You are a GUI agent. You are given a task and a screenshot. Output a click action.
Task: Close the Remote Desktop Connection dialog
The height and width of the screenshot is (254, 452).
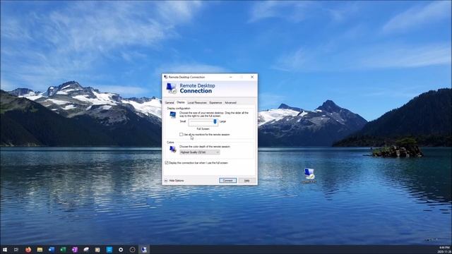[x=252, y=77]
